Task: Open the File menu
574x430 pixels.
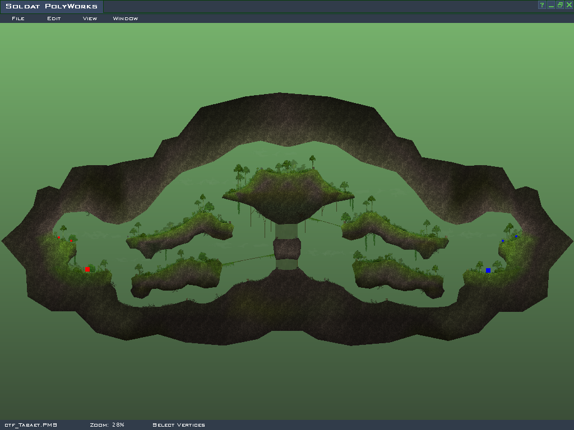Action: tap(18, 18)
